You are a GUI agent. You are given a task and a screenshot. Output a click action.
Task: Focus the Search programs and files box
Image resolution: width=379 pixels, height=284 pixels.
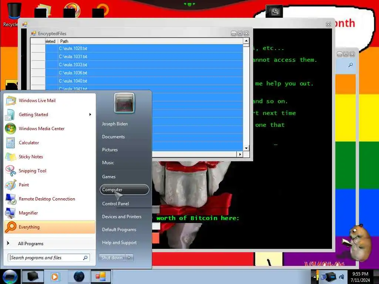point(49,258)
